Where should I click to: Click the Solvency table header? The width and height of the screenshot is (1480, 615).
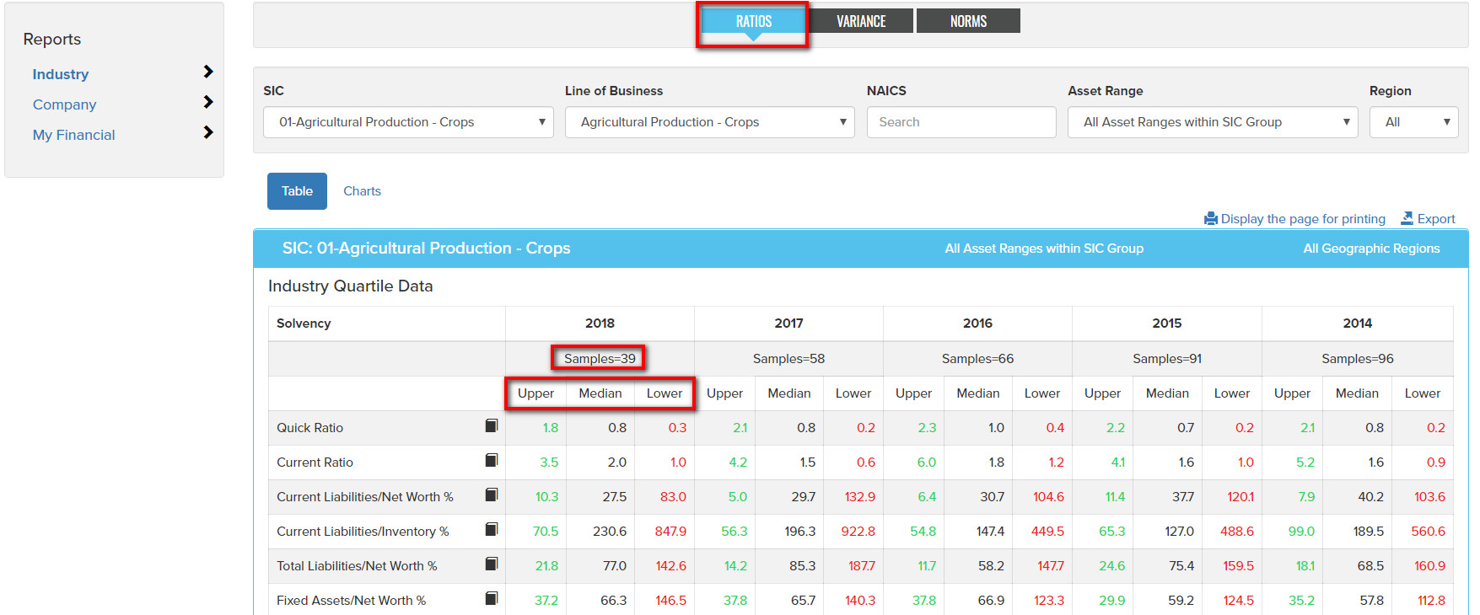coord(304,324)
